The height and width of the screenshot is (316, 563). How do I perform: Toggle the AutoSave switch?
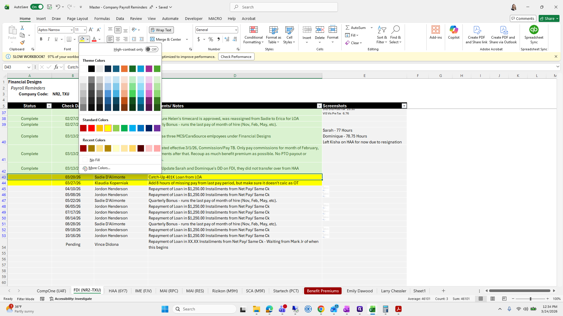pyautogui.click(x=37, y=7)
